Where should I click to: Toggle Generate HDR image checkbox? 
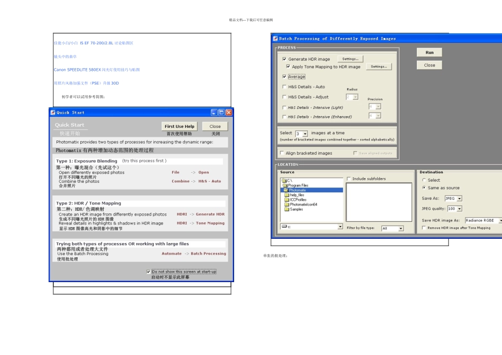click(284, 59)
